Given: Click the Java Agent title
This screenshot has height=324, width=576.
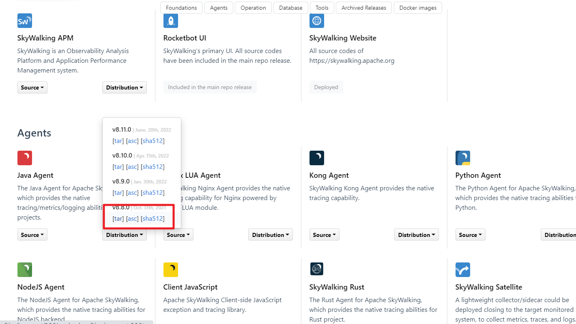Looking at the screenshot, I should click(x=35, y=175).
